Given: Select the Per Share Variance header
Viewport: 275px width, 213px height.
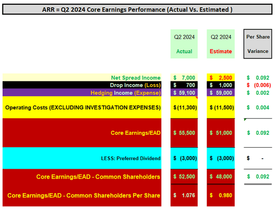Looking at the screenshot, I should (258, 44).
